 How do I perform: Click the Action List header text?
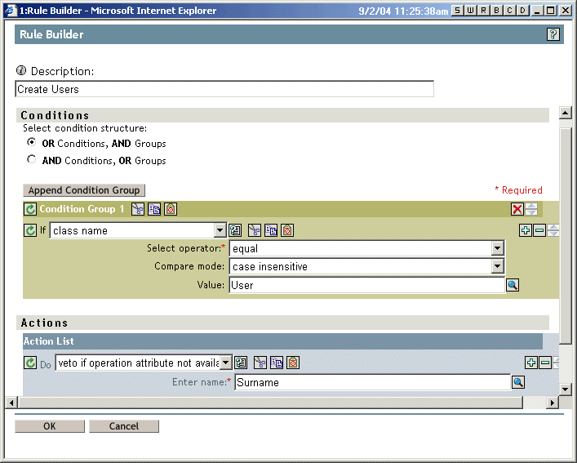coord(49,341)
